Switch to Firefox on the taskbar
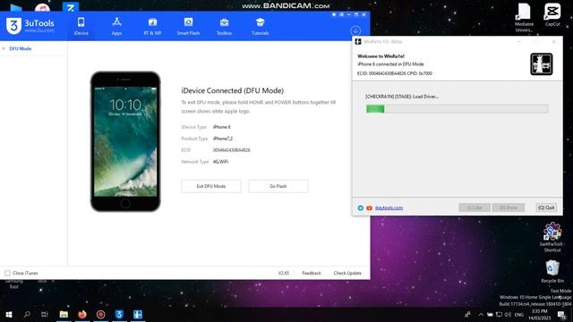573x322 pixels. pyautogui.click(x=82, y=314)
